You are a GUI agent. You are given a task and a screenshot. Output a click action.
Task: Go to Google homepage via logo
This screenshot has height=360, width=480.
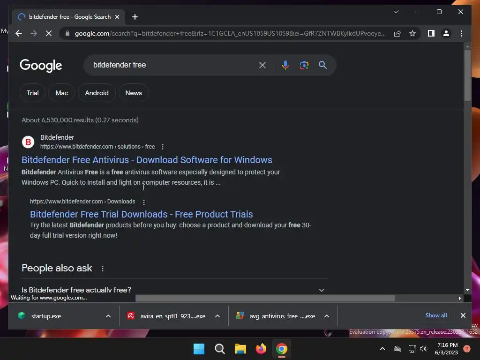(41, 66)
